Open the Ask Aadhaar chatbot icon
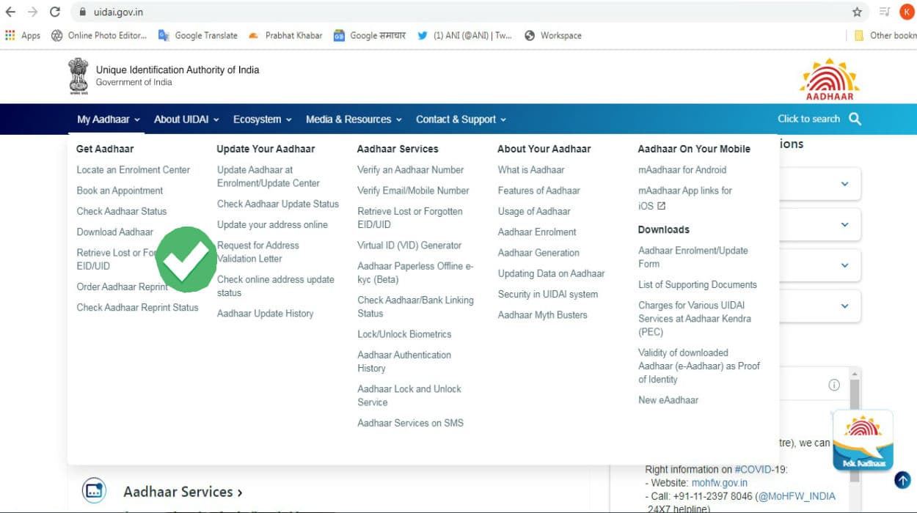 [863, 440]
